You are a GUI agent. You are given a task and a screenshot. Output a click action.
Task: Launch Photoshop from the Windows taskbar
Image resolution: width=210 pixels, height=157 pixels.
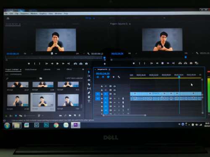[46, 125]
